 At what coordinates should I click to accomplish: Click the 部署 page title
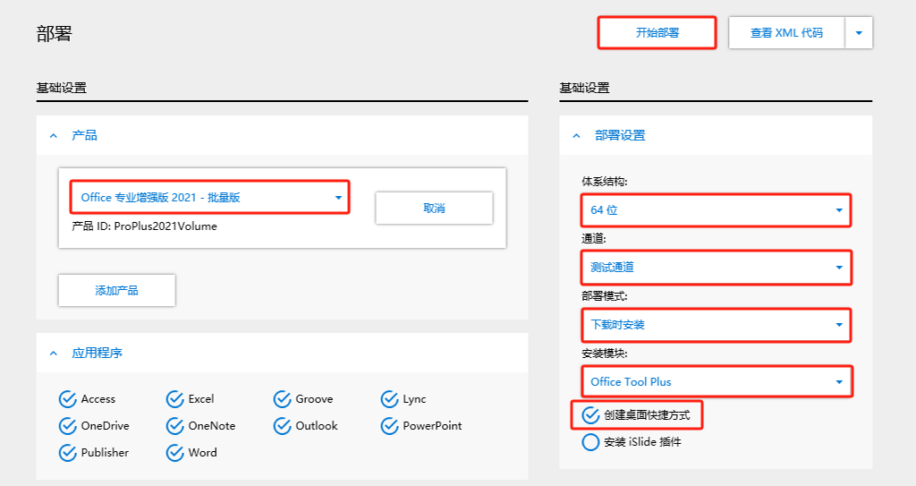[x=55, y=34]
